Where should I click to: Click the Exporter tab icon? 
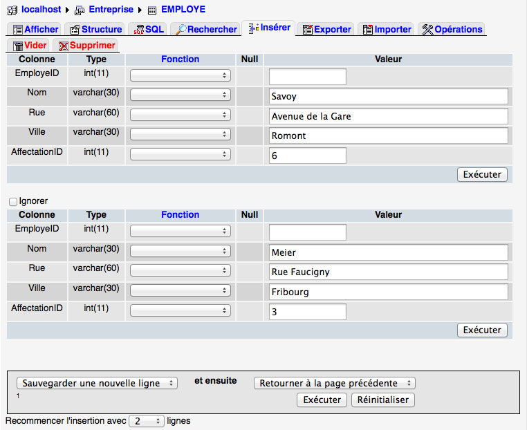pos(308,30)
